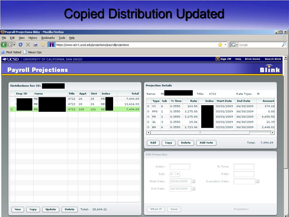
Task: Click the Add projection button
Action: click(153, 143)
